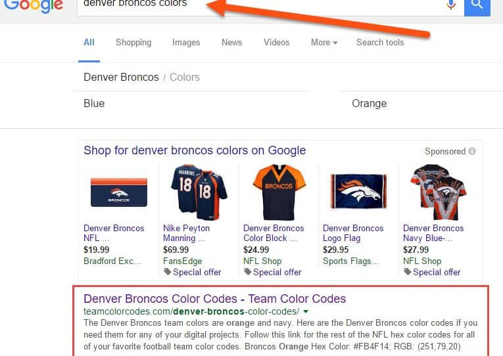
Task: Click the Google logo
Action: (34, 6)
